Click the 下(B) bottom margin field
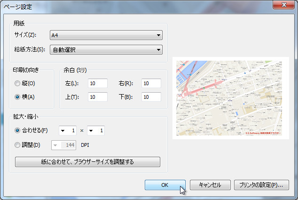298x200 pixels. (151, 97)
